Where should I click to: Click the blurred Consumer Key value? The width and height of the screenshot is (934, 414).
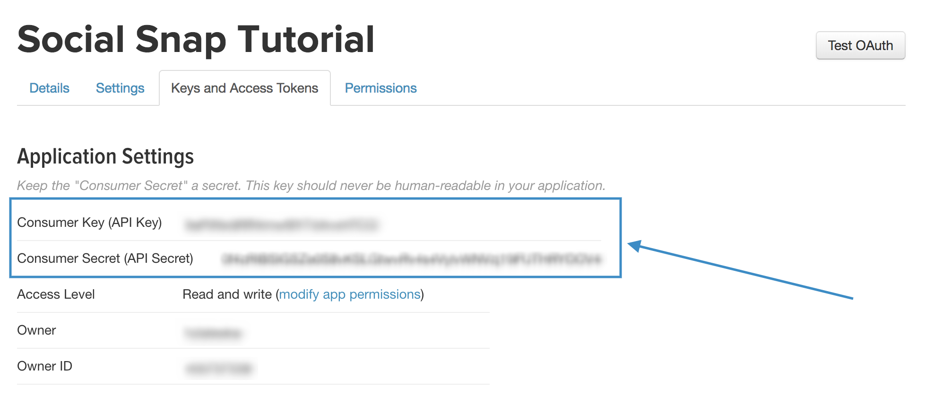pyautogui.click(x=282, y=225)
